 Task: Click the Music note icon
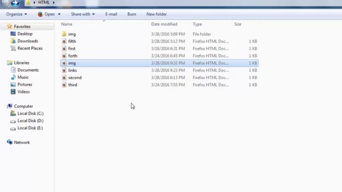click(x=13, y=77)
